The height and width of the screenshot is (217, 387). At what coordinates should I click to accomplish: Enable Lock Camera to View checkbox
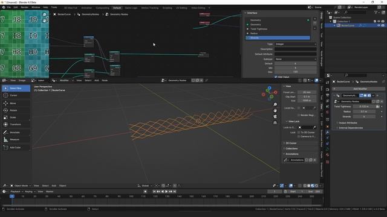point(299,136)
